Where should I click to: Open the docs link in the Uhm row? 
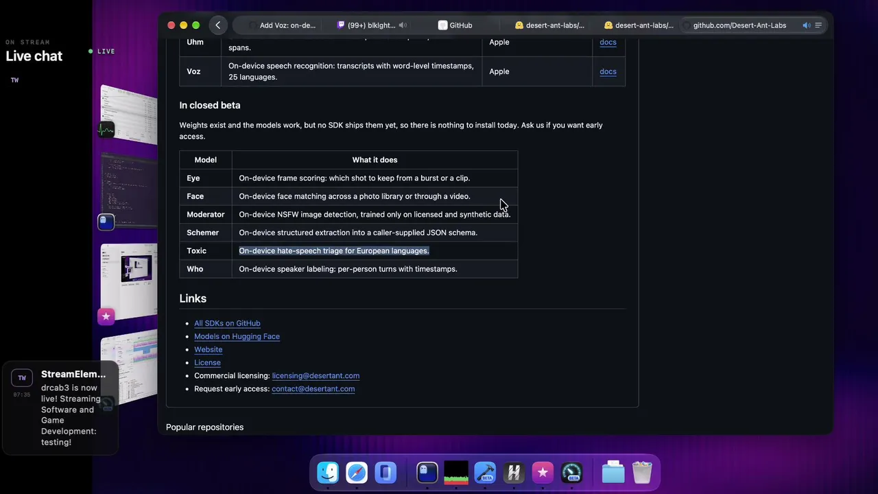(x=608, y=42)
